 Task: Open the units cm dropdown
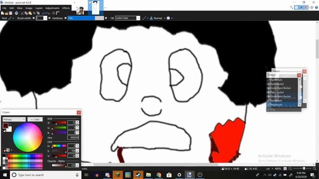269,169
